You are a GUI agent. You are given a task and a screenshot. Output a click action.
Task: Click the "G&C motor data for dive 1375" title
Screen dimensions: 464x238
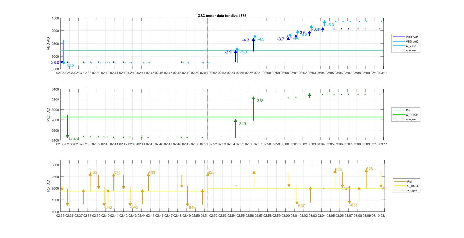click(x=222, y=16)
